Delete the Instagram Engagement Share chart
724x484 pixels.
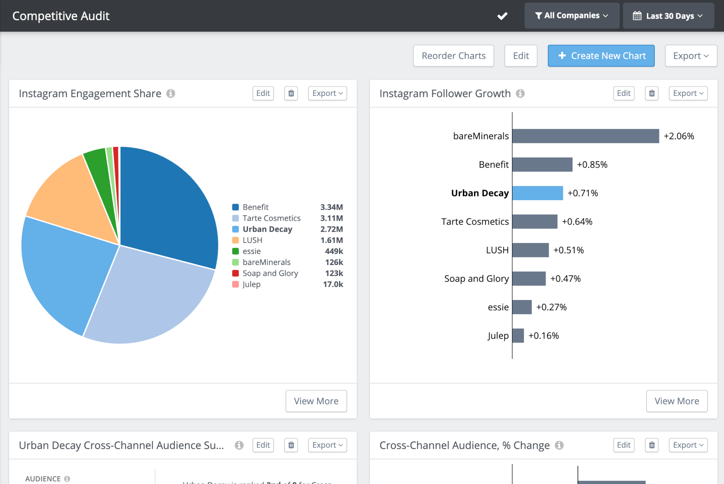pyautogui.click(x=291, y=93)
